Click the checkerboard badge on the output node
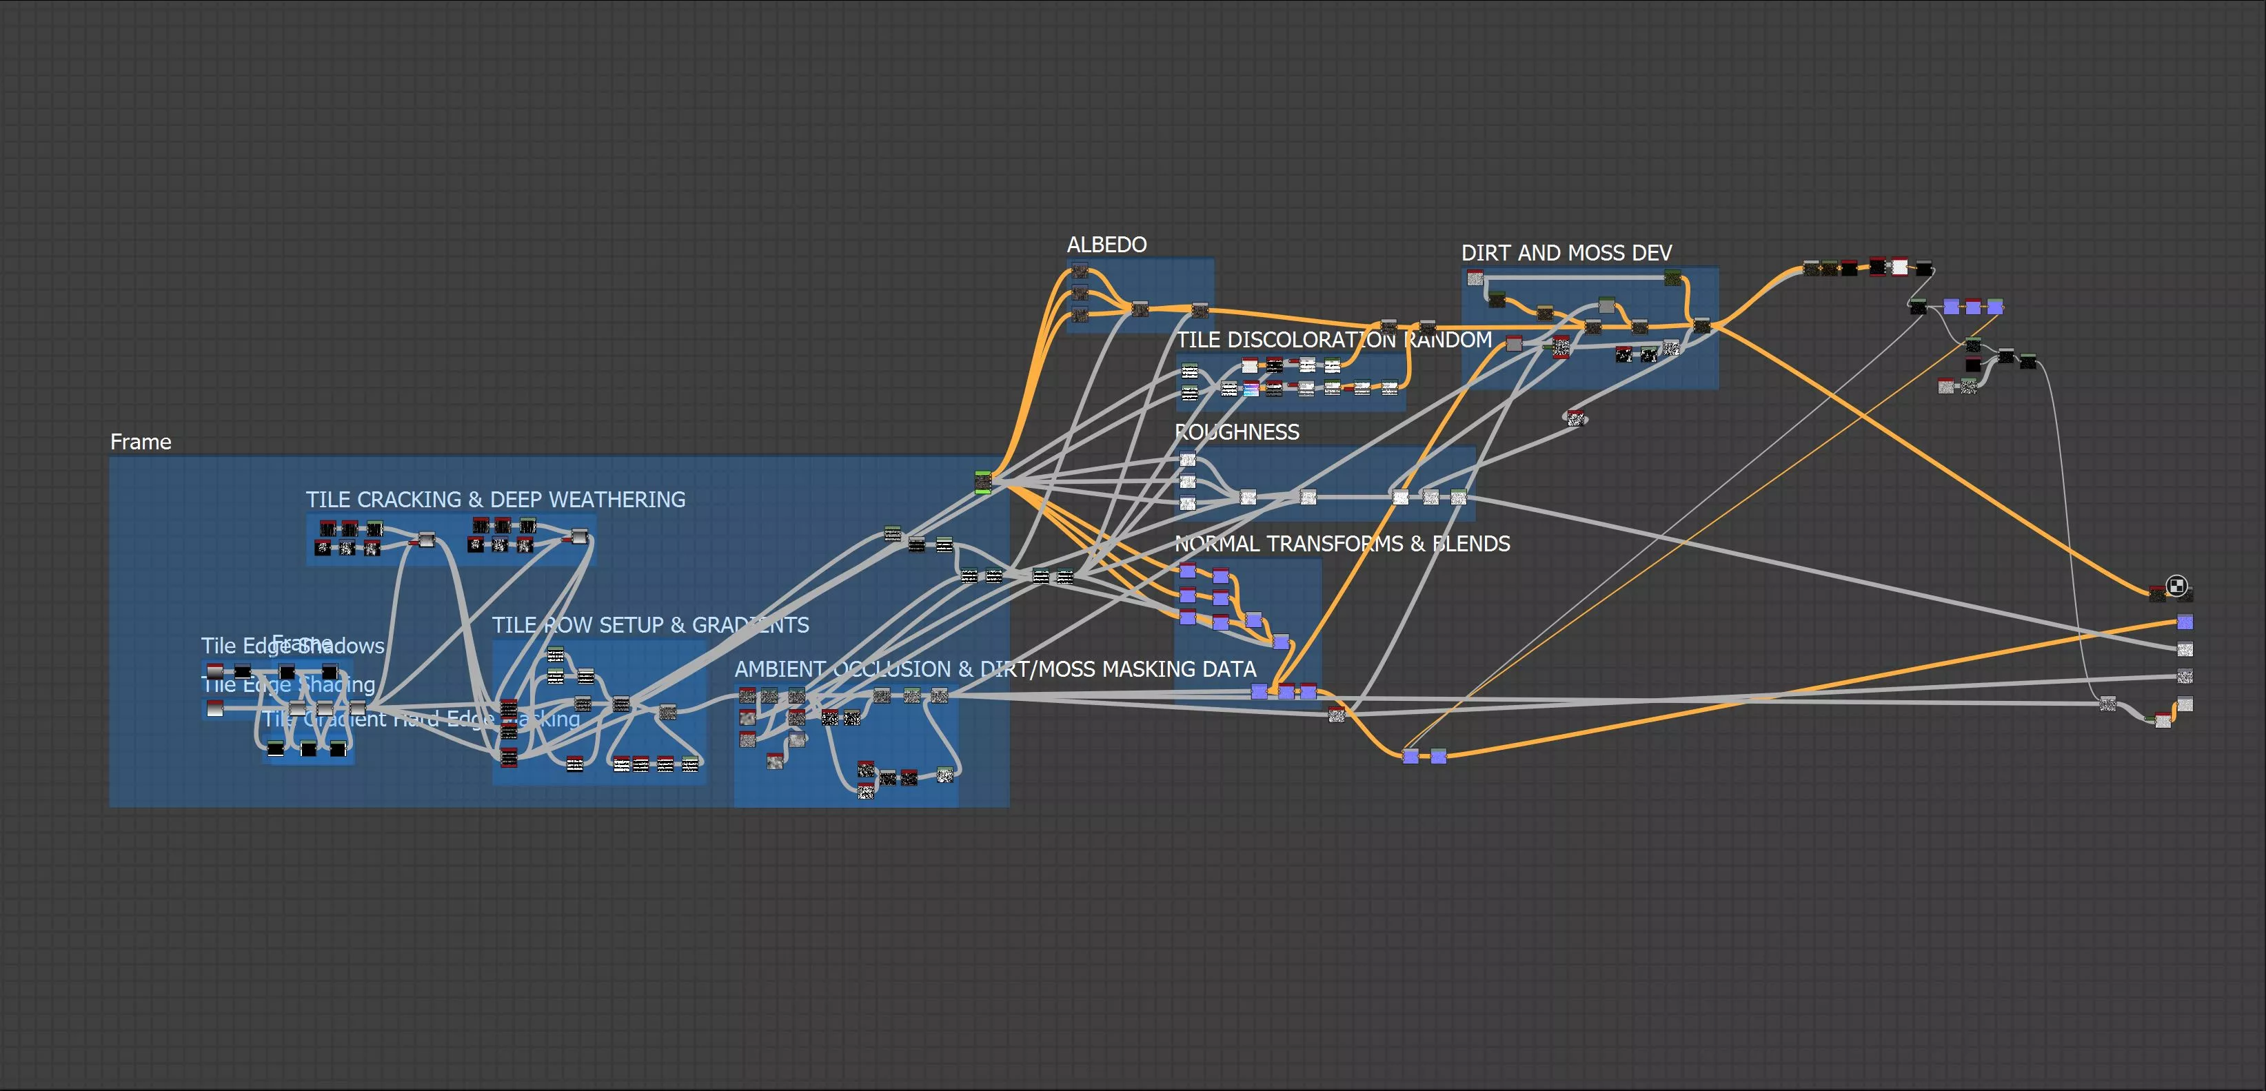This screenshot has height=1091, width=2266. click(x=2176, y=586)
